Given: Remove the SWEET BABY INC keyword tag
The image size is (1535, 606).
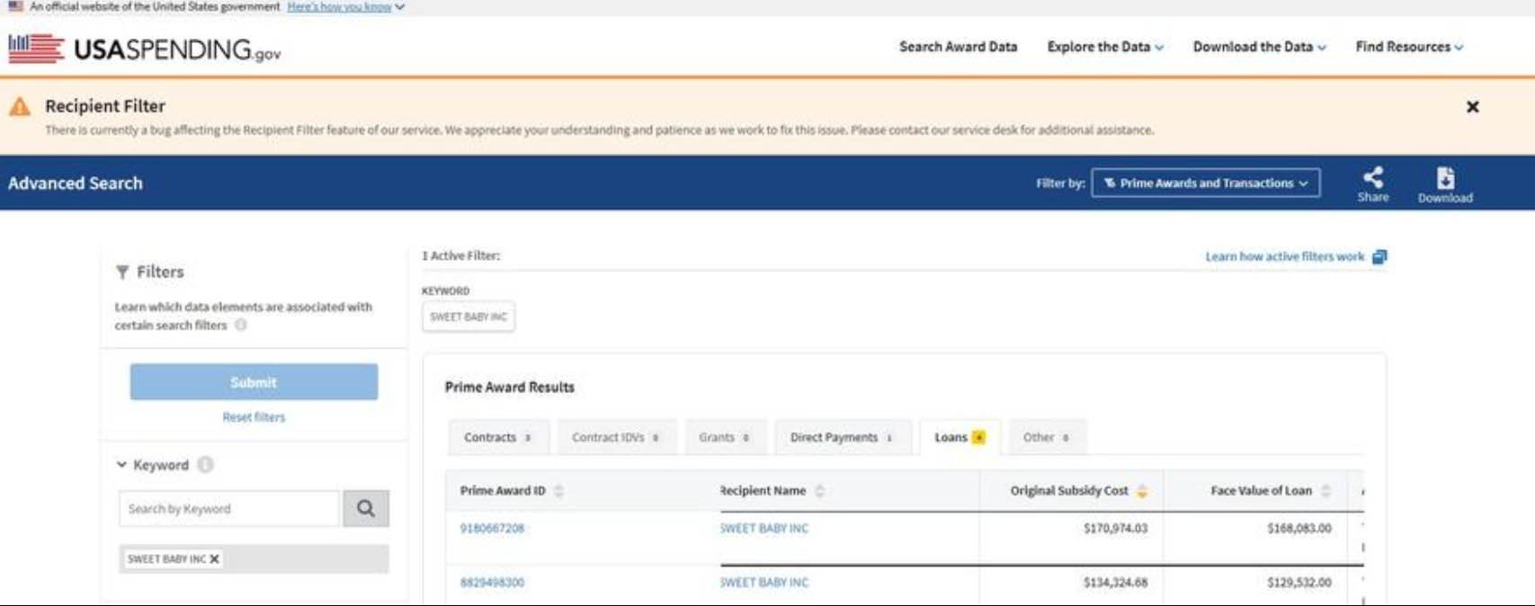Looking at the screenshot, I should coord(214,559).
